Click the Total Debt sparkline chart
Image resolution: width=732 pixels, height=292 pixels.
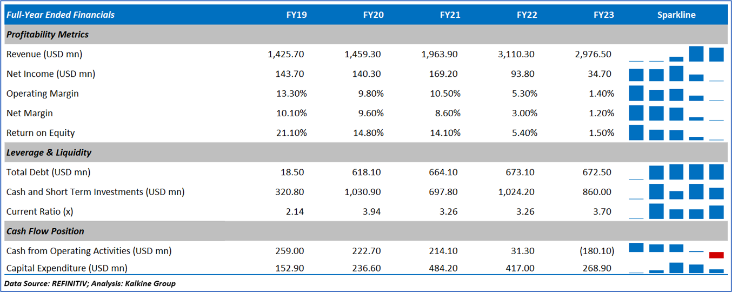[676, 172]
